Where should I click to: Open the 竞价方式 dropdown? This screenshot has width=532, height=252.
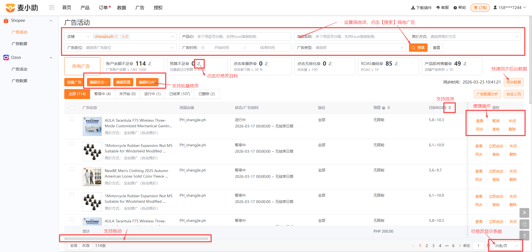point(465,37)
